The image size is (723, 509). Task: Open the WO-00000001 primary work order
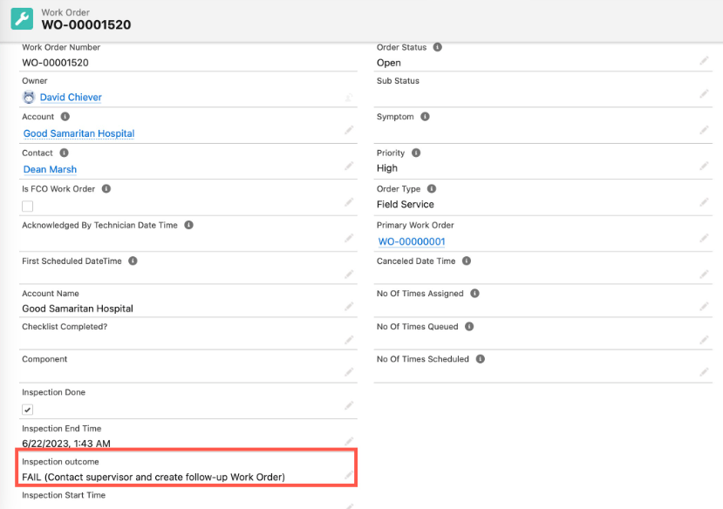coord(411,241)
